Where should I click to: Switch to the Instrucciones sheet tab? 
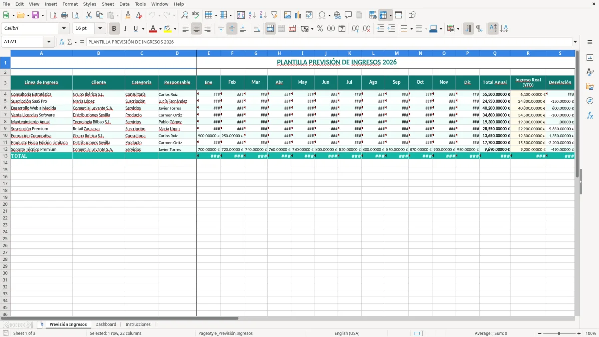(x=138, y=324)
